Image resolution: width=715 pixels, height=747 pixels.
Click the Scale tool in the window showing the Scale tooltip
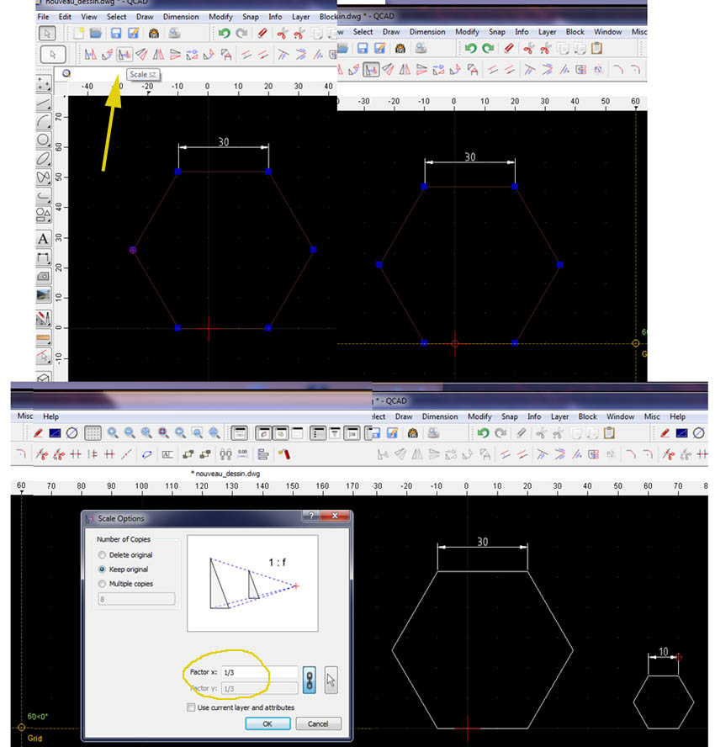point(124,55)
